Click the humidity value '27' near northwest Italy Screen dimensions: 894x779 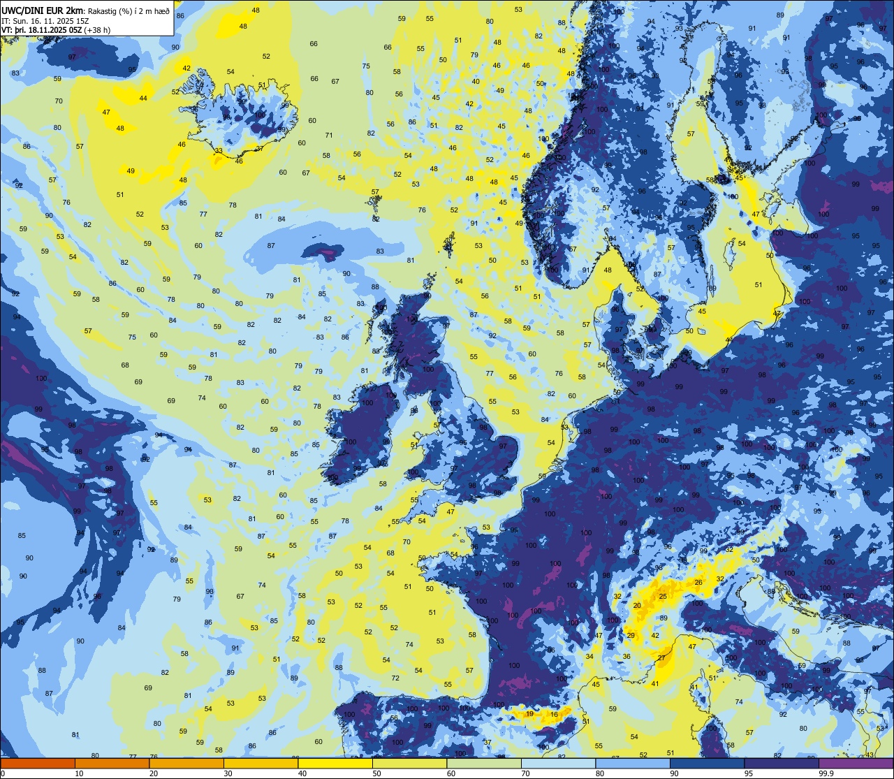pos(661,658)
